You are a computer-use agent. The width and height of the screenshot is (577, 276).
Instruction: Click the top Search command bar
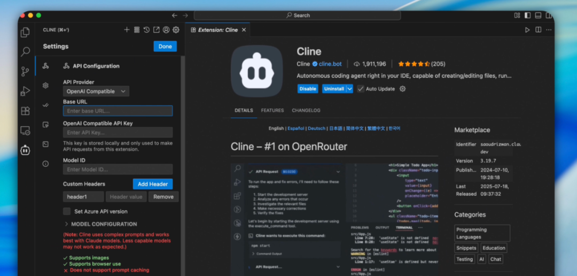(298, 16)
